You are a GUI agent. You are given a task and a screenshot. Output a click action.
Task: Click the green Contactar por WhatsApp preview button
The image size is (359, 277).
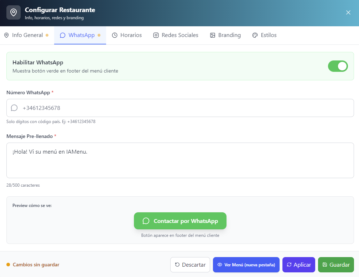pos(180,221)
